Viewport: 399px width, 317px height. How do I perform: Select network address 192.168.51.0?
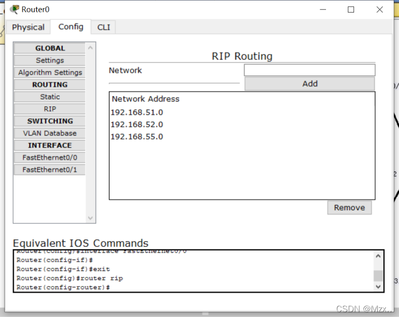point(137,113)
